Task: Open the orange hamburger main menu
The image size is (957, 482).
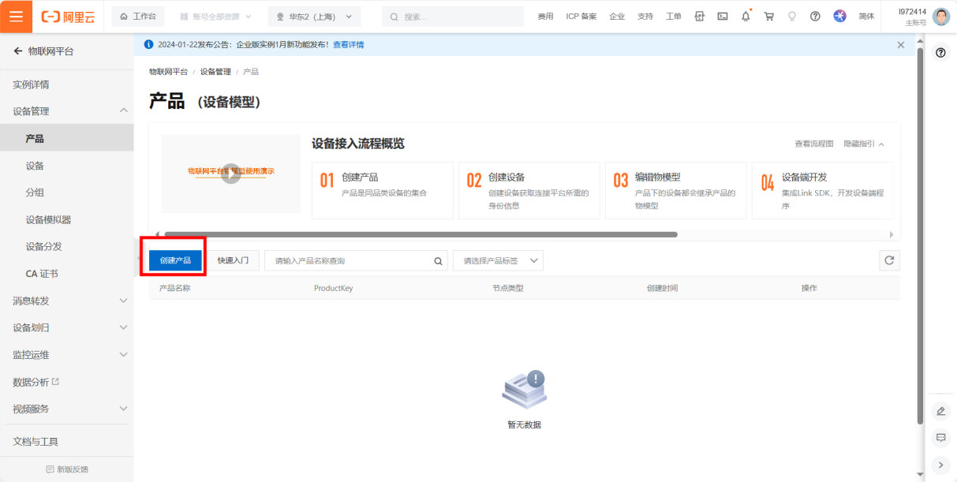Action: click(x=16, y=17)
